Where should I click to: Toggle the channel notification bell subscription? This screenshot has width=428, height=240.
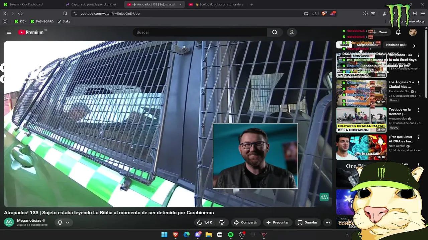tap(60, 222)
